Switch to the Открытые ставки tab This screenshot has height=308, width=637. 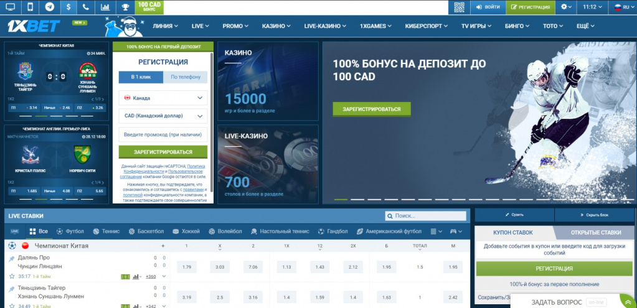click(x=595, y=233)
